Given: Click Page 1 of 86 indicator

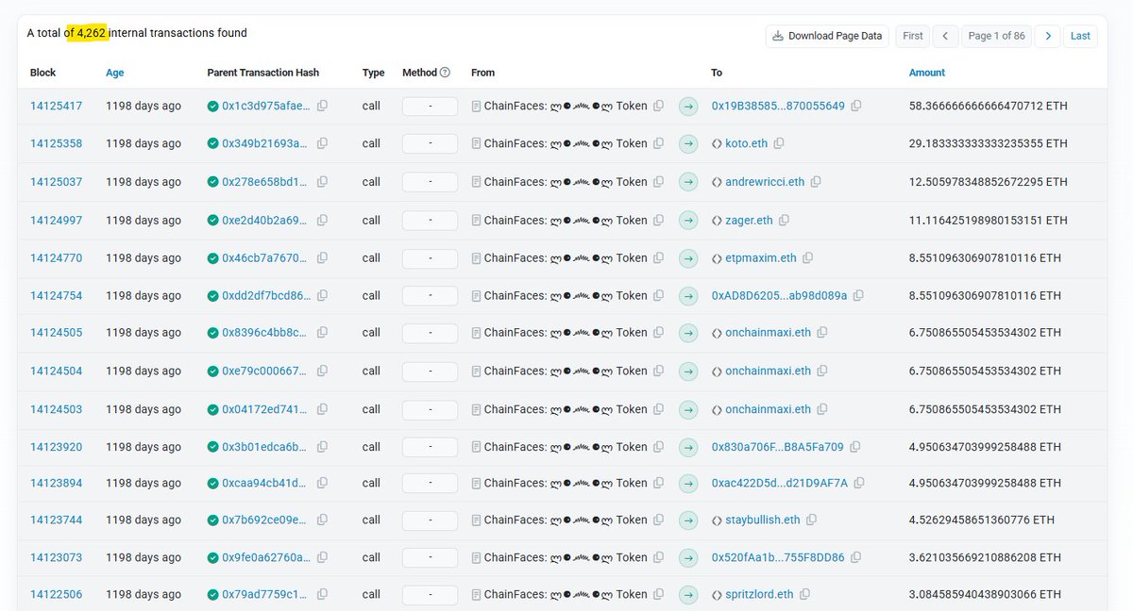Looking at the screenshot, I should tap(996, 36).
